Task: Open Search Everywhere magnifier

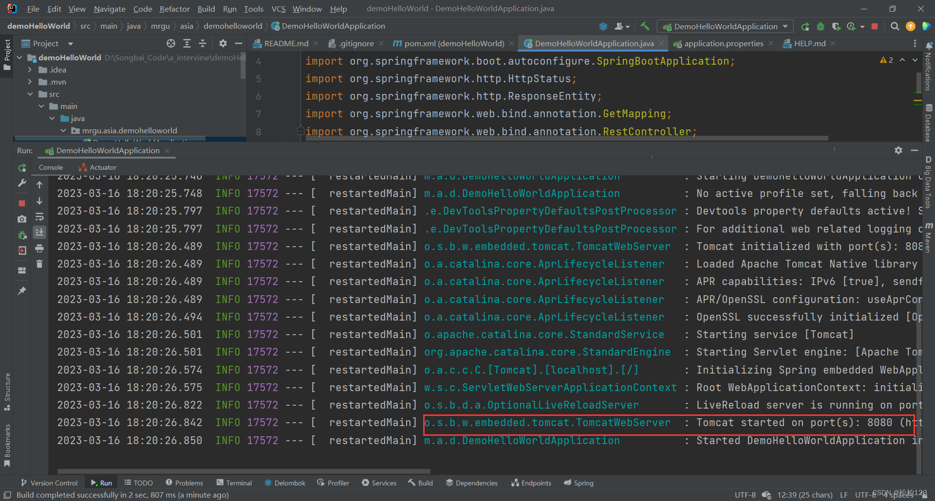Action: pyautogui.click(x=895, y=26)
